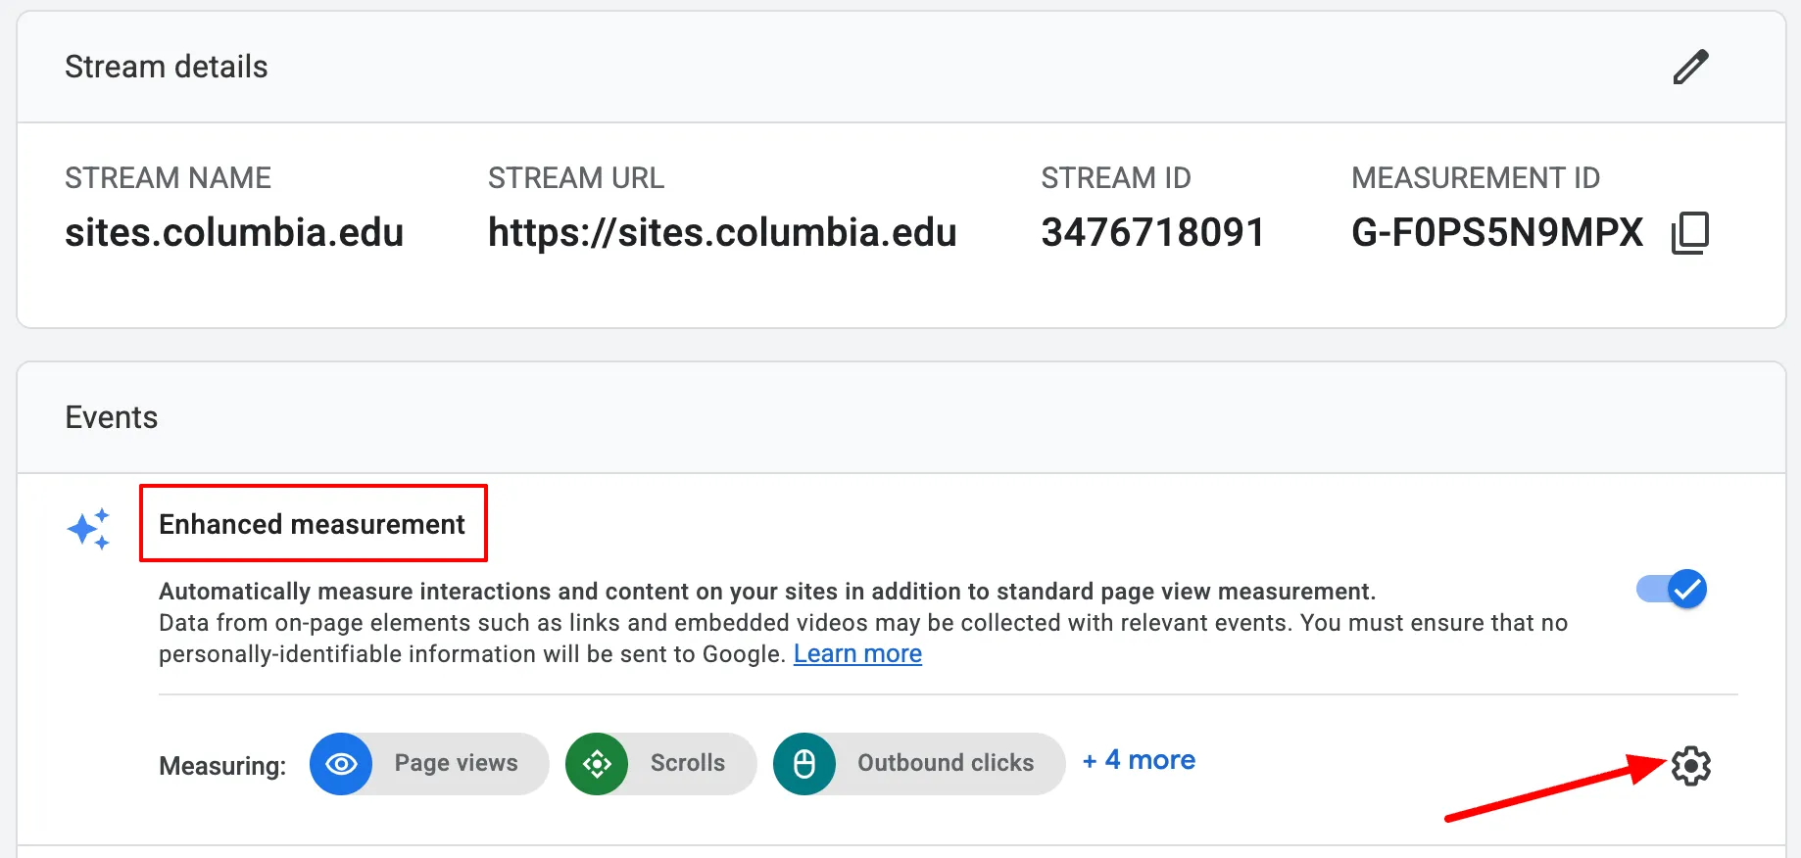Copy the Measurement ID with copy icon
The height and width of the screenshot is (858, 1801).
click(1690, 233)
